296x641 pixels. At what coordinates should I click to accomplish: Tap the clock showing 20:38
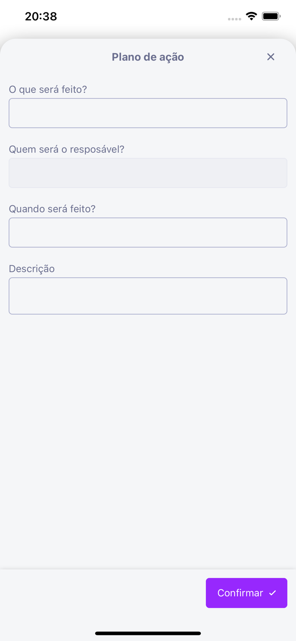point(41,16)
